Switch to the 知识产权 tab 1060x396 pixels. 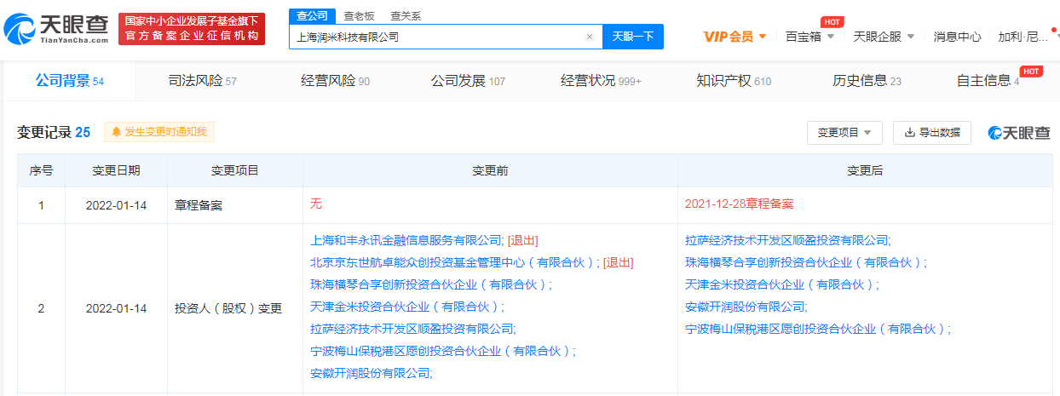[734, 81]
